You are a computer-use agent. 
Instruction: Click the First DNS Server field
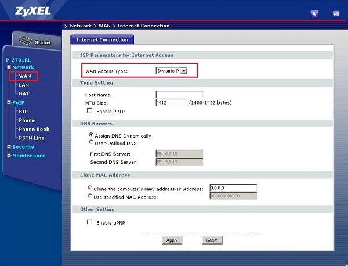pos(179,154)
